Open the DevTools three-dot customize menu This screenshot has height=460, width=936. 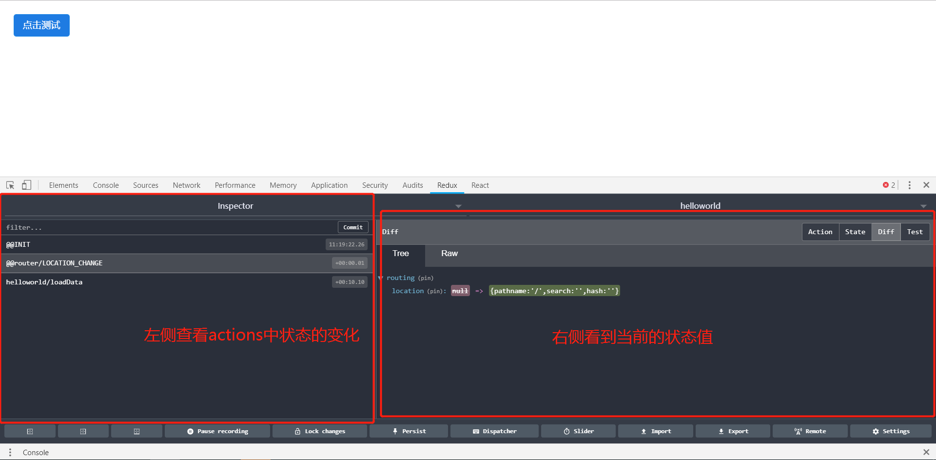pyautogui.click(x=910, y=185)
